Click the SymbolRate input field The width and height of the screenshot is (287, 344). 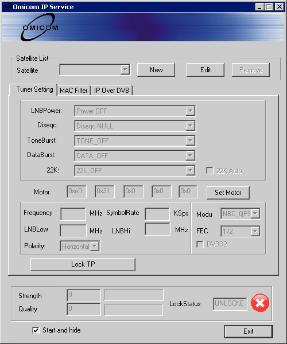click(x=157, y=214)
